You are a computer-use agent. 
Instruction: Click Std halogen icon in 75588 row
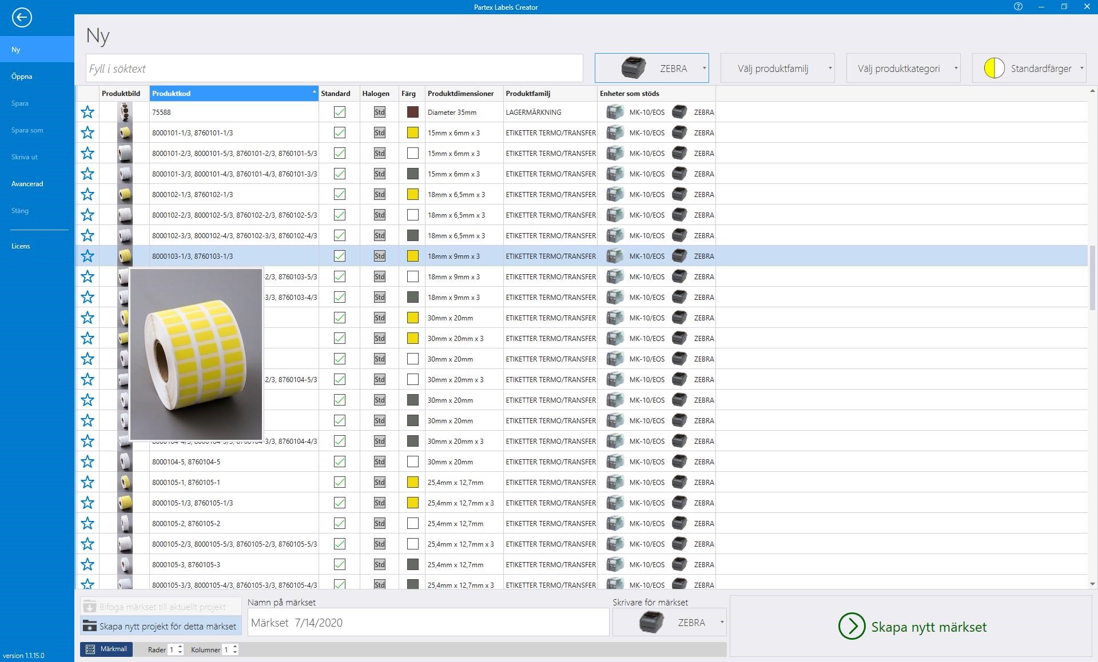(x=380, y=112)
